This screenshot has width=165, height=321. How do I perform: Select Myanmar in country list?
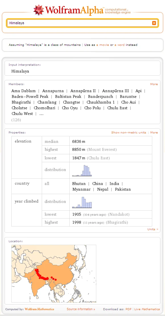pos(82,189)
